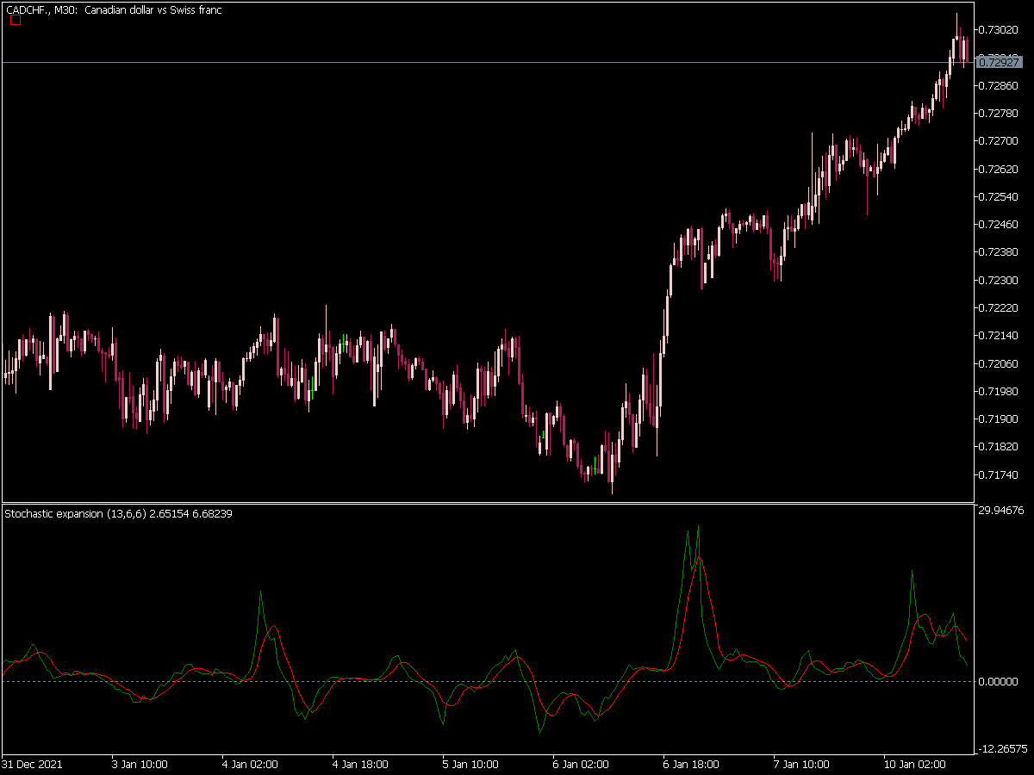Click price scale value 0.72540
Viewport: 1034px width, 775px height.
point(1000,196)
